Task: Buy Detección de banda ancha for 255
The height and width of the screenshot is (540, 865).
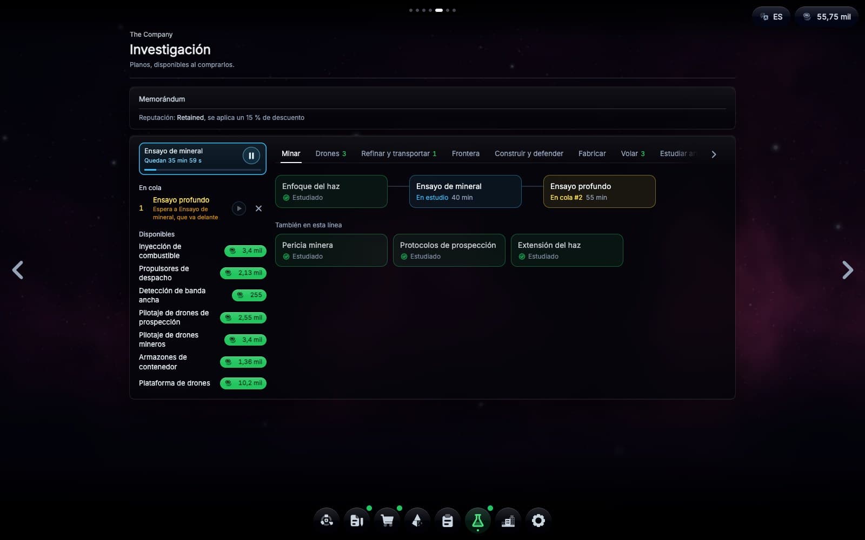Action: pos(249,295)
